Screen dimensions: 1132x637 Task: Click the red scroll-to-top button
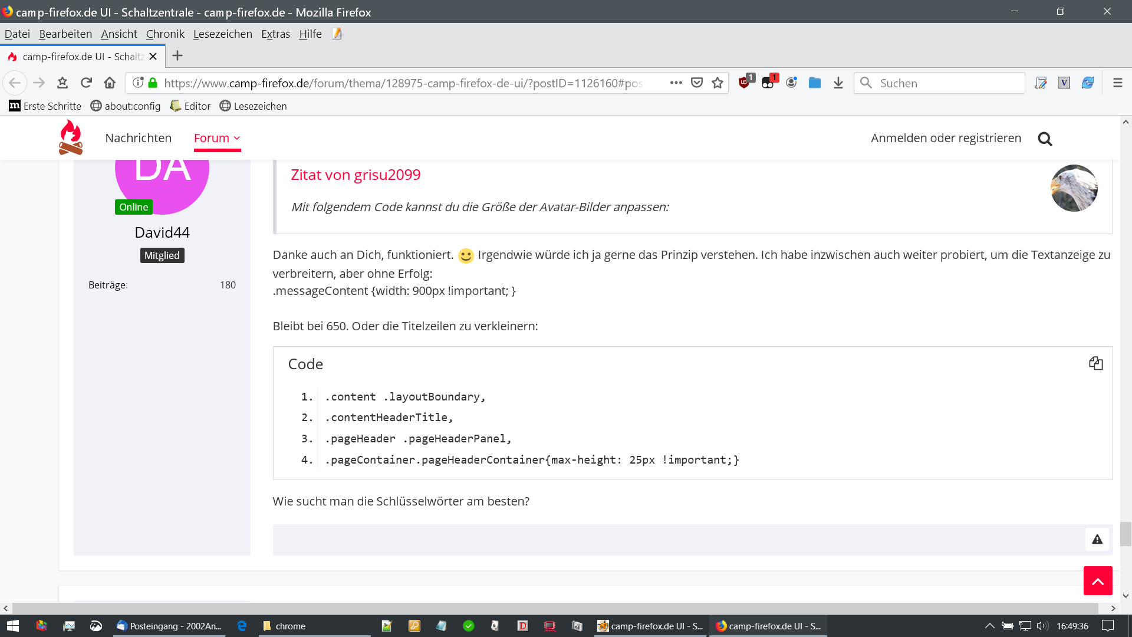click(1097, 581)
